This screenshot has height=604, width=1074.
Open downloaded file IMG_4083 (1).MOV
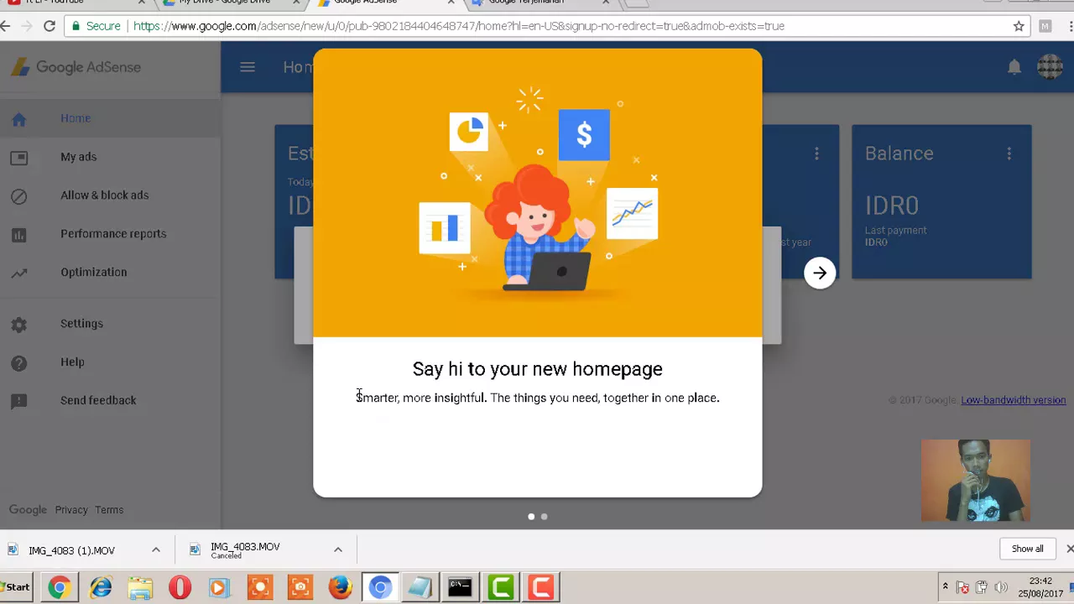coord(71,550)
